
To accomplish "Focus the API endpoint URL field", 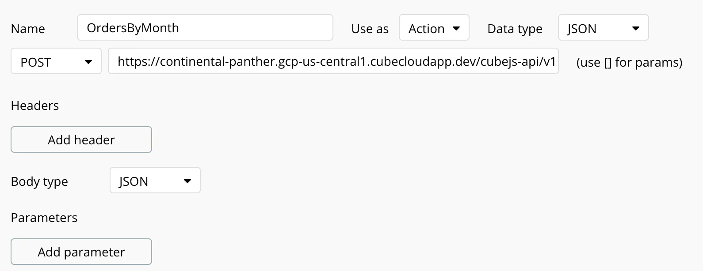I will [333, 61].
